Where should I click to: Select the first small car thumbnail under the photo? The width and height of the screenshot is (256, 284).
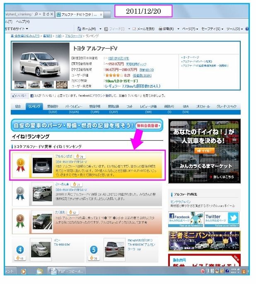(20, 85)
